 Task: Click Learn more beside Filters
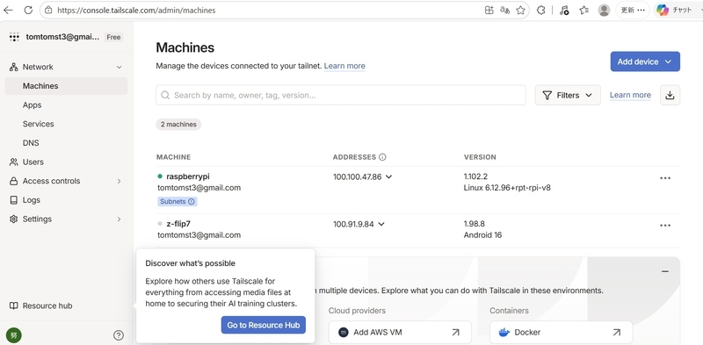point(630,95)
